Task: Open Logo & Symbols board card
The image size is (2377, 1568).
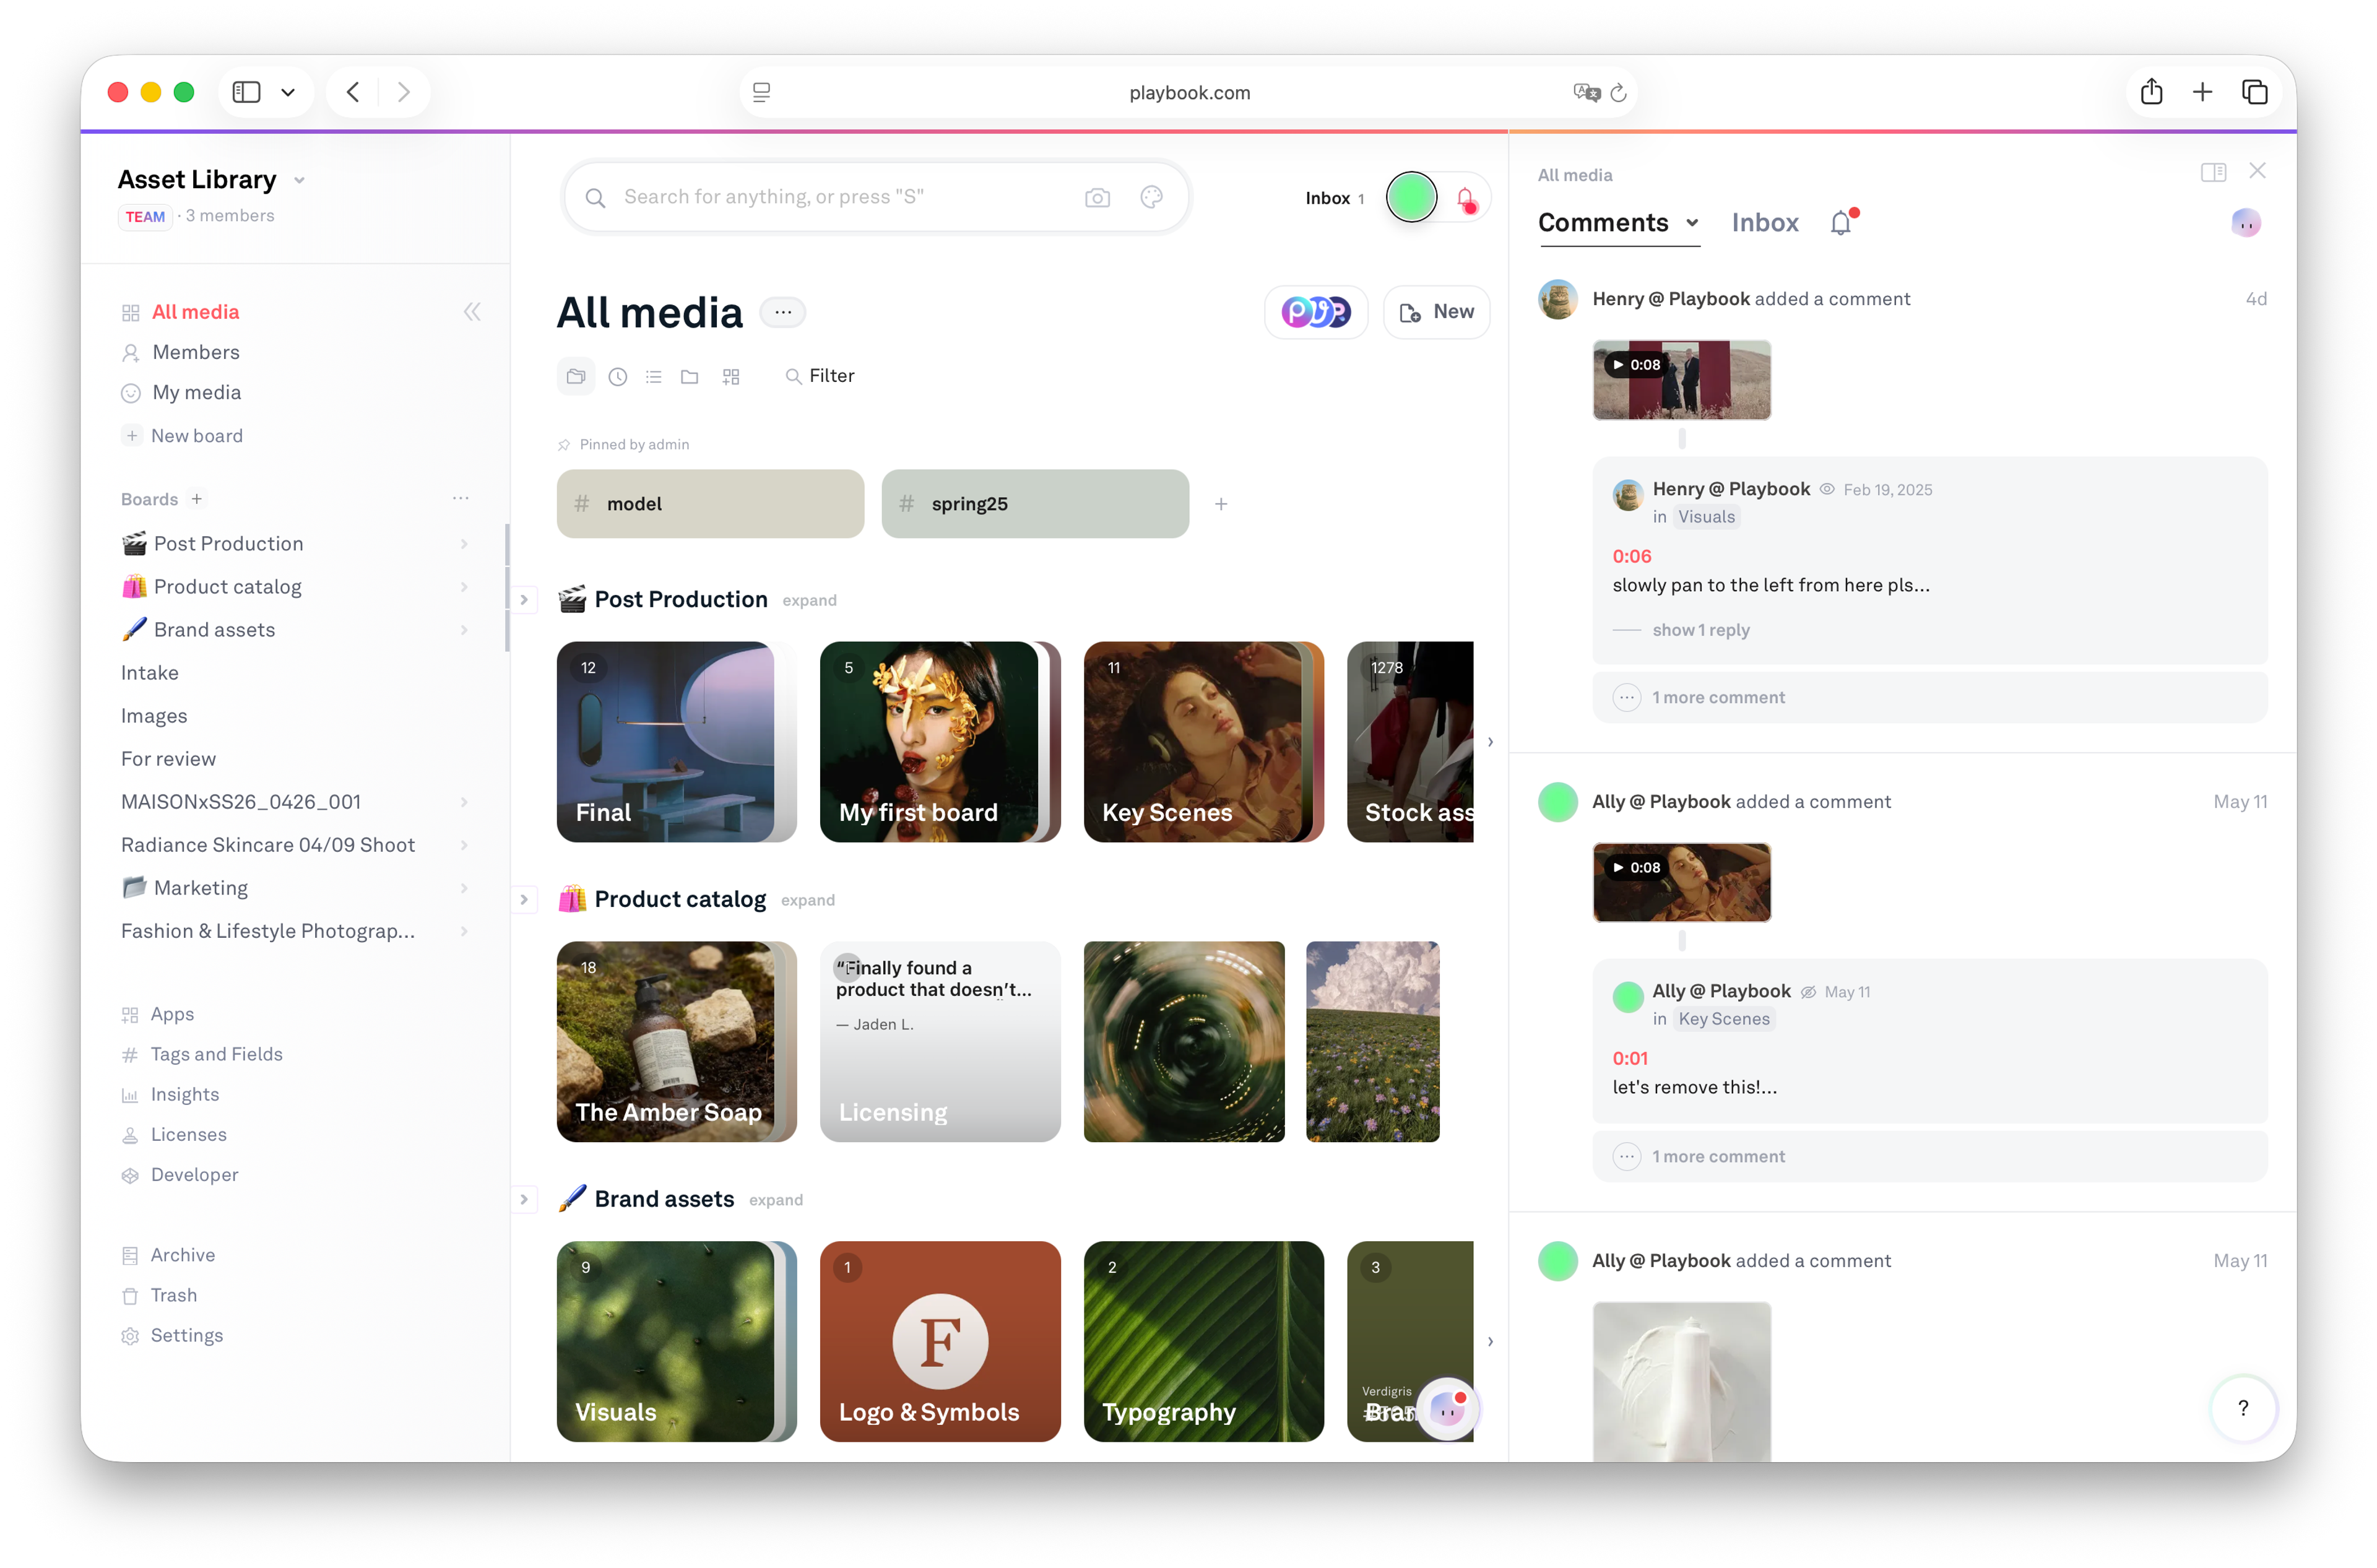Action: point(940,1341)
